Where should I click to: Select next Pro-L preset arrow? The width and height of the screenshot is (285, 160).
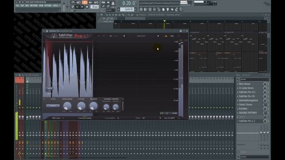158,36
